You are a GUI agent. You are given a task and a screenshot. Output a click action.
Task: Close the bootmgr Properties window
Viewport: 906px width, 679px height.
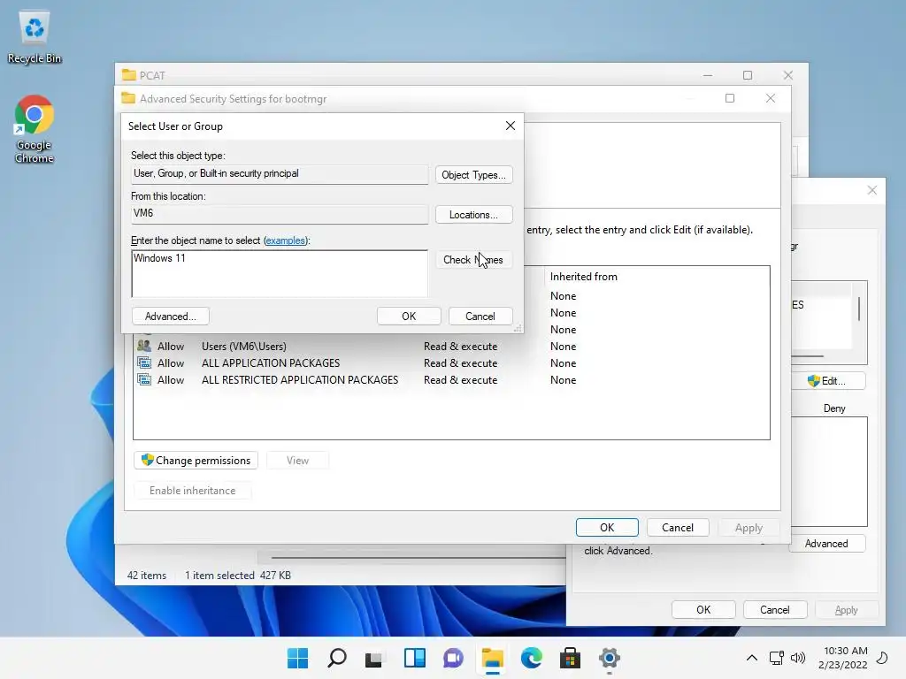[872, 190]
